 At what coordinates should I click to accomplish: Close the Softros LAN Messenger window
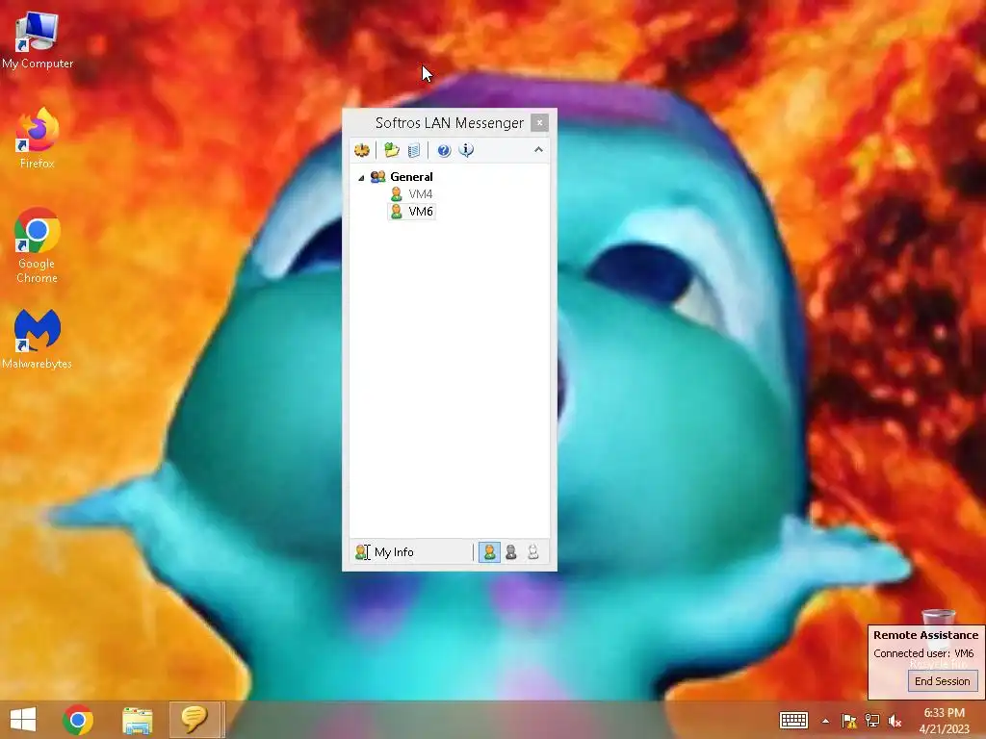pyautogui.click(x=539, y=122)
